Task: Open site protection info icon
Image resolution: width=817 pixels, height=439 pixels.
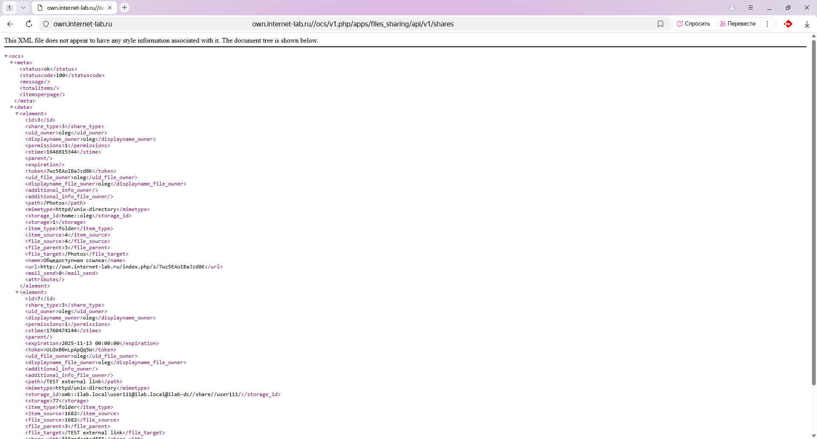Action: click(x=46, y=24)
